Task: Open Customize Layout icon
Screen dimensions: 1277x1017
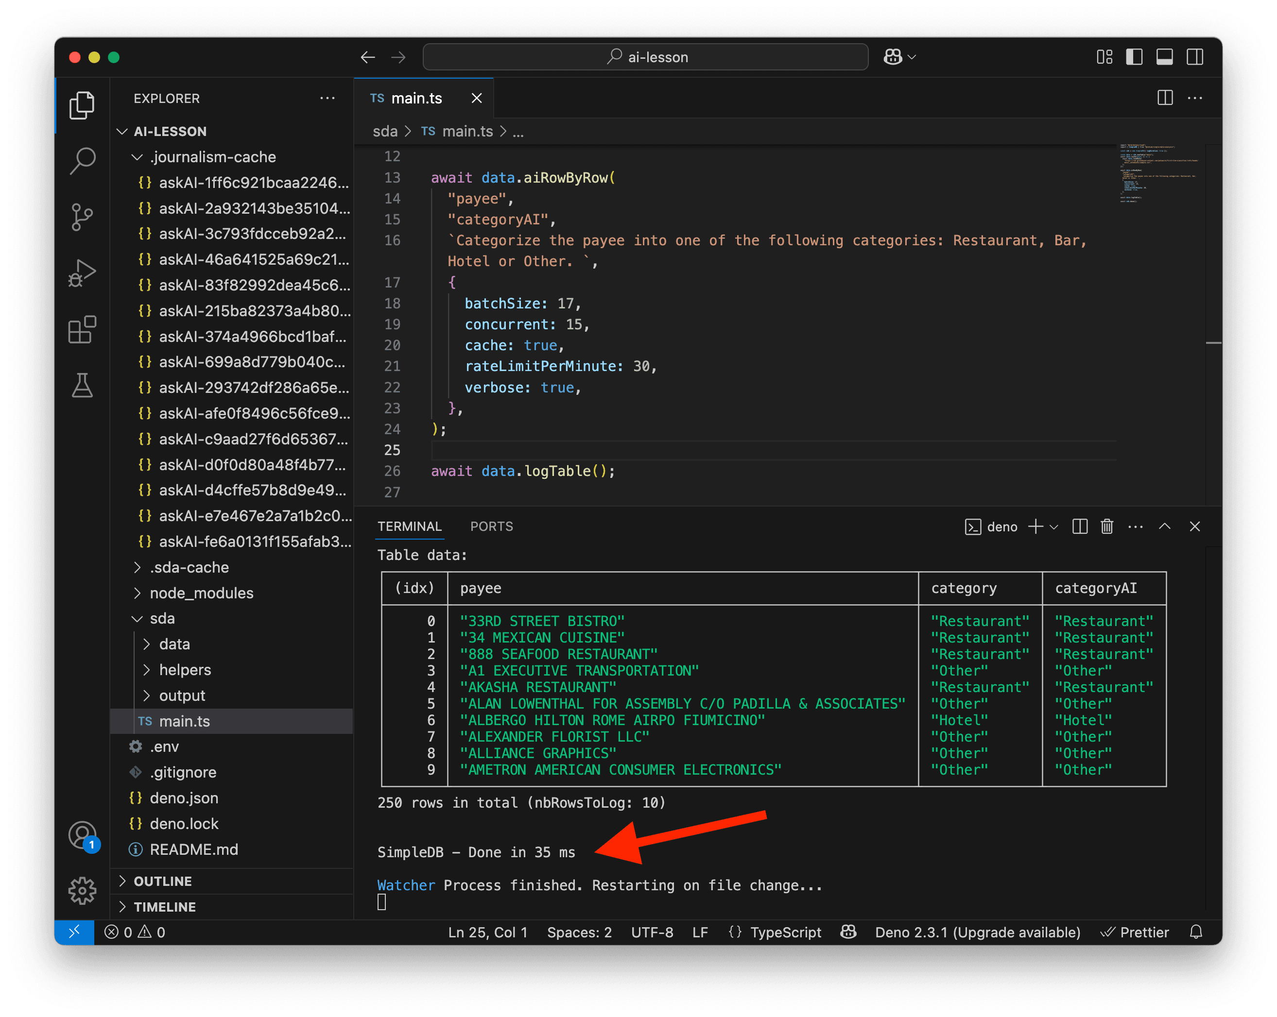Action: [x=1104, y=57]
